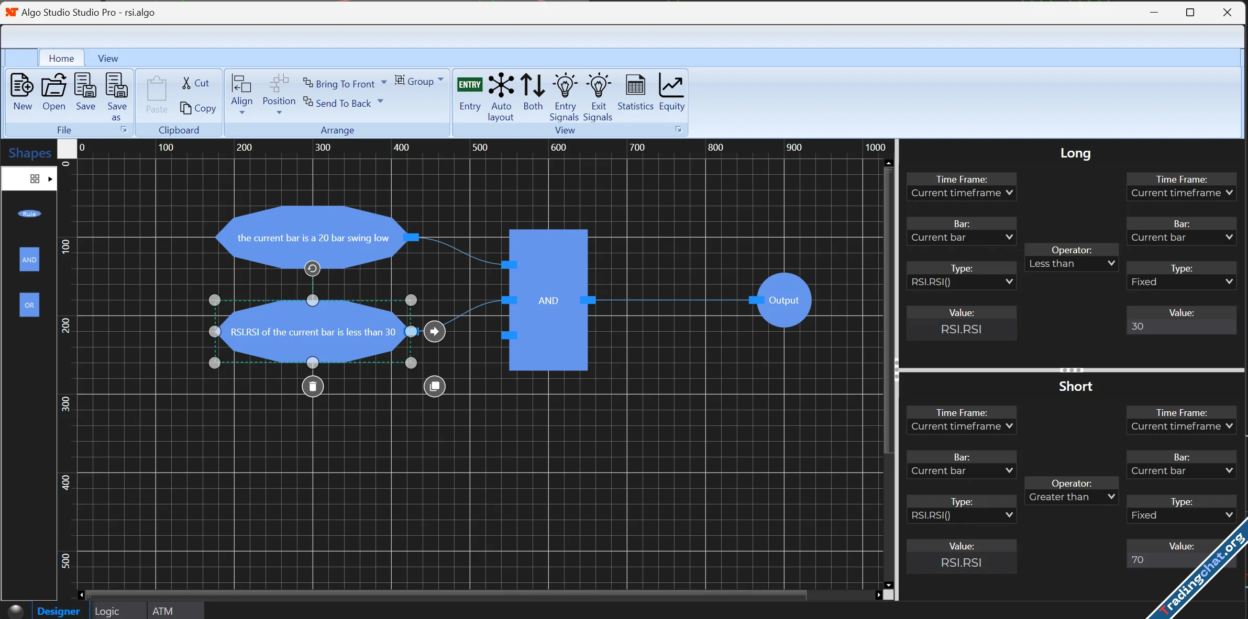Viewport: 1248px width, 619px height.
Task: Select the OR shape in Shapes panel
Action: tap(29, 305)
